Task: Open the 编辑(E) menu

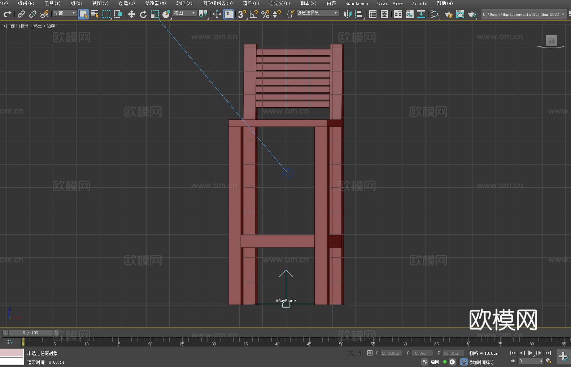Action: click(x=26, y=3)
